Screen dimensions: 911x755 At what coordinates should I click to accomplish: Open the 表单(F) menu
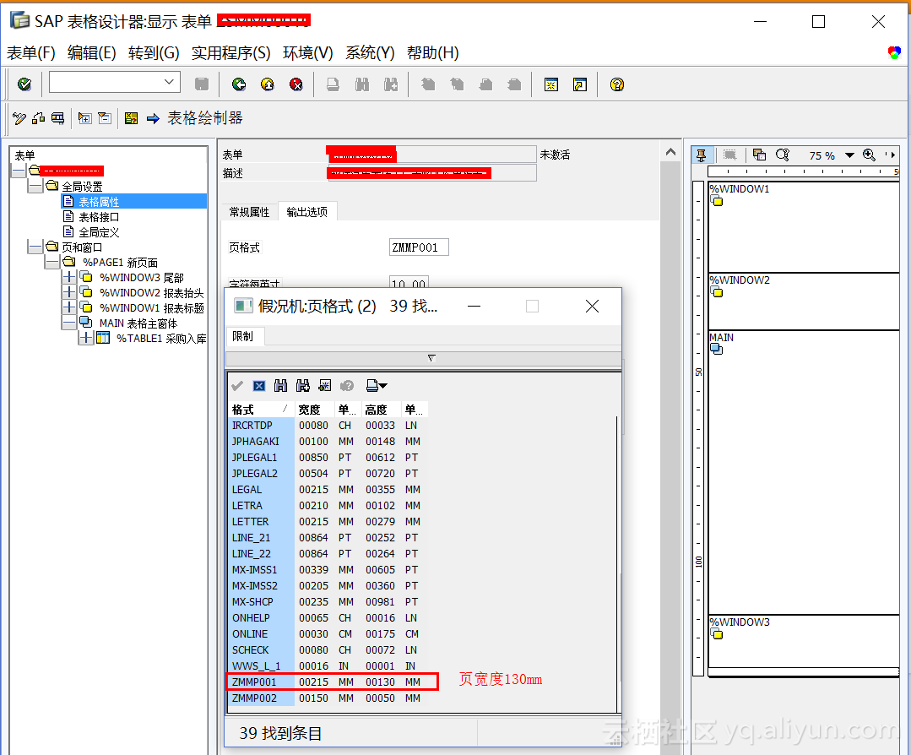[x=30, y=53]
